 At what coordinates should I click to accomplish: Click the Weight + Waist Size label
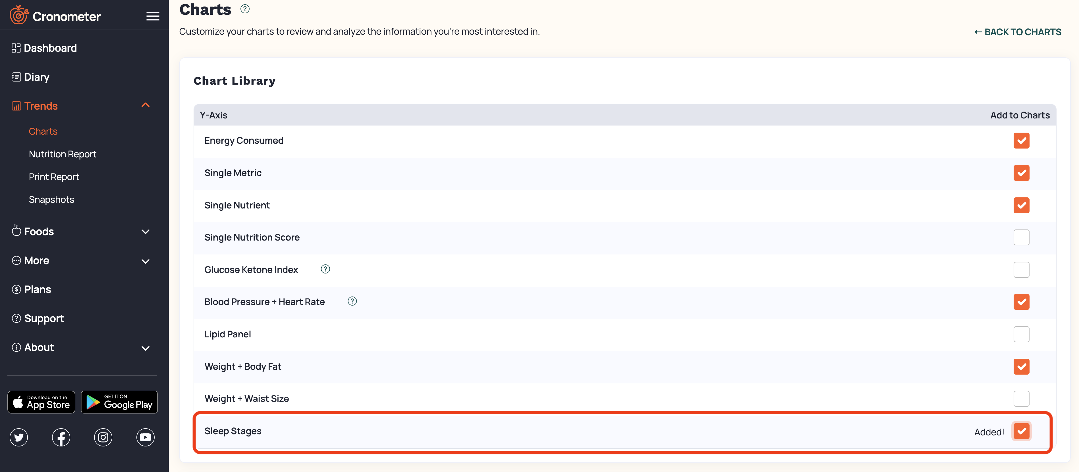(x=247, y=398)
